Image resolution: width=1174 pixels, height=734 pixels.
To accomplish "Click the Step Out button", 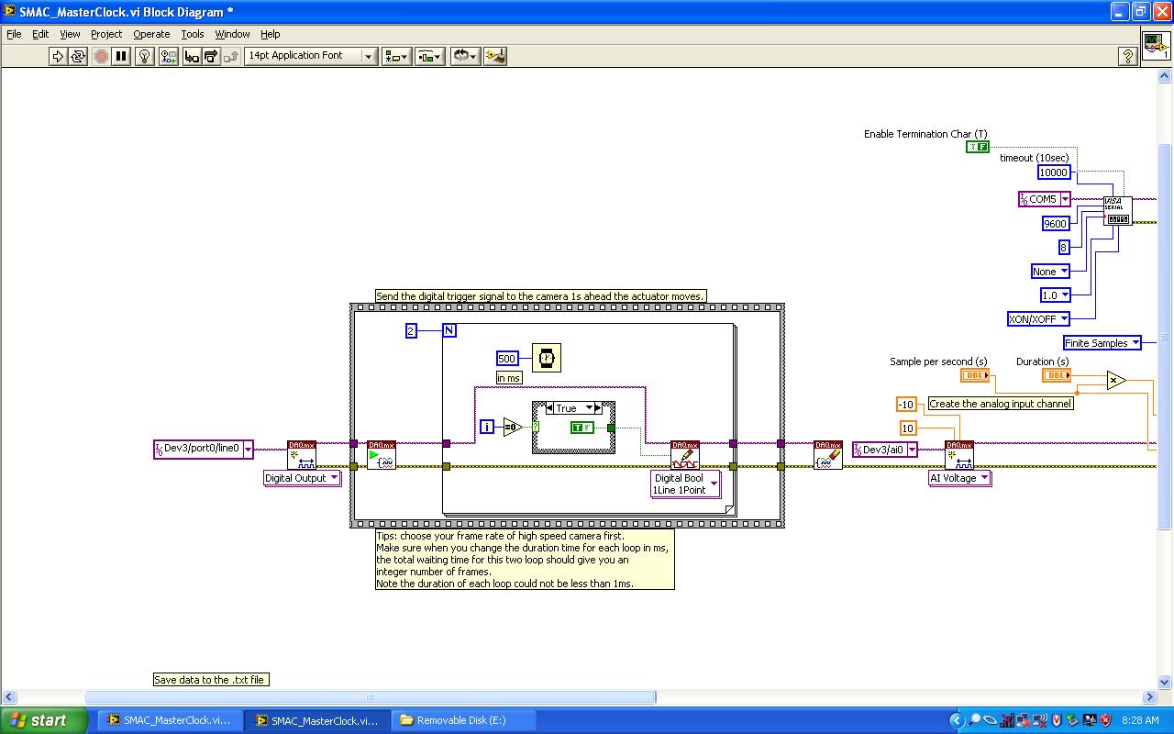I will pyautogui.click(x=231, y=56).
